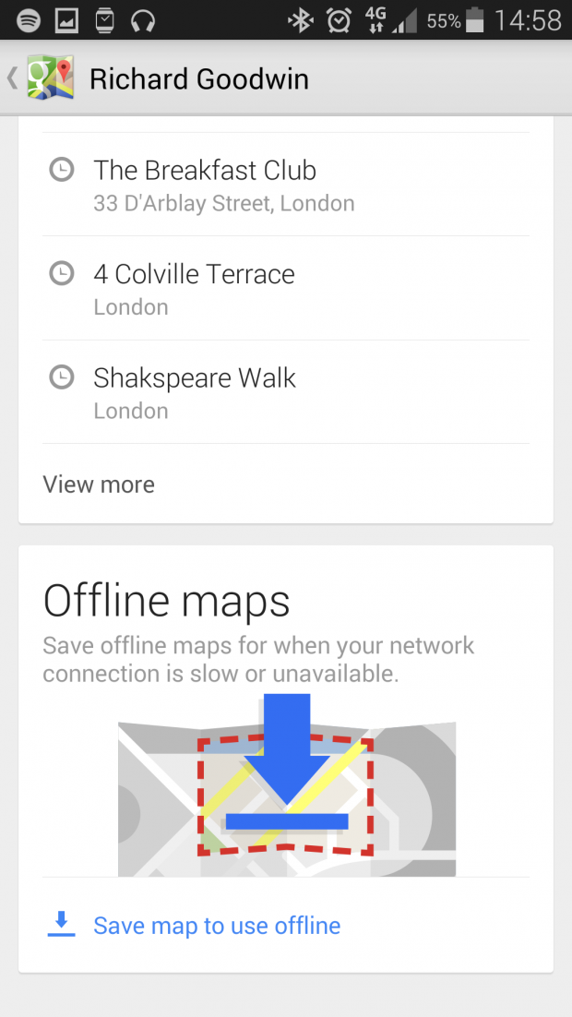
Task: Tap the battery status icon
Action: 475,19
